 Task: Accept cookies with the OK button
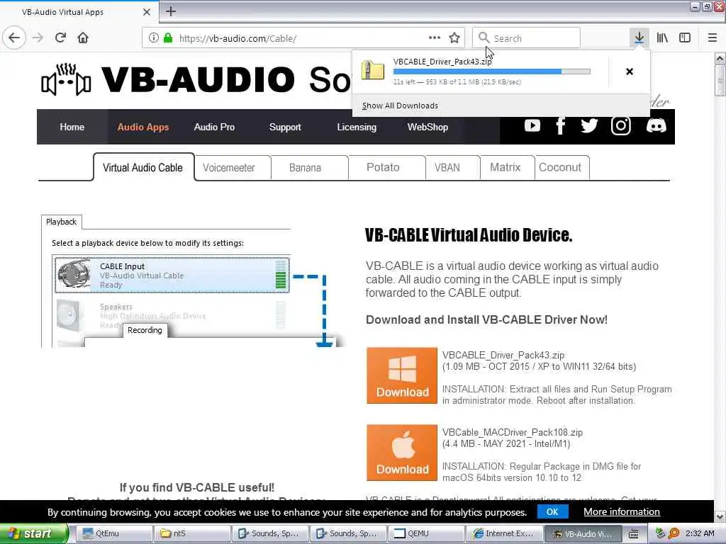pos(552,511)
